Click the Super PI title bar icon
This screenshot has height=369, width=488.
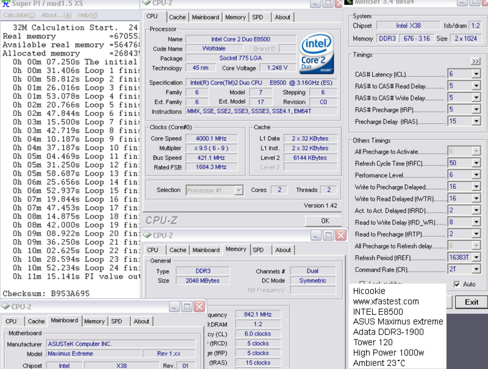click(5, 3)
